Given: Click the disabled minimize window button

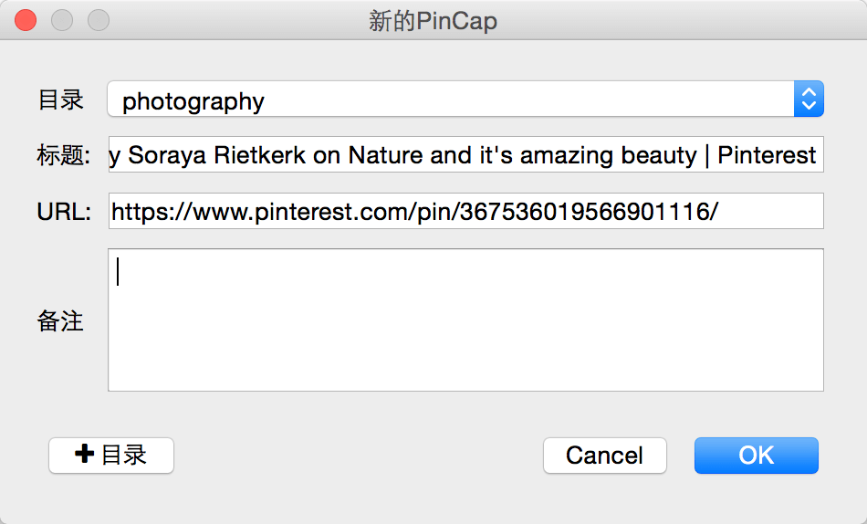Looking at the screenshot, I should coord(62,20).
